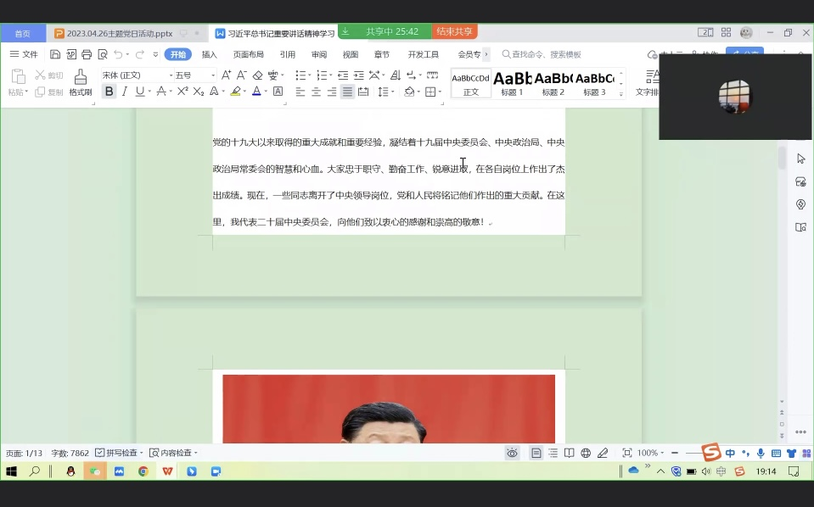Screen dimensions: 814x507
Task: Open the font size dropdown 五号
Action: coord(194,75)
